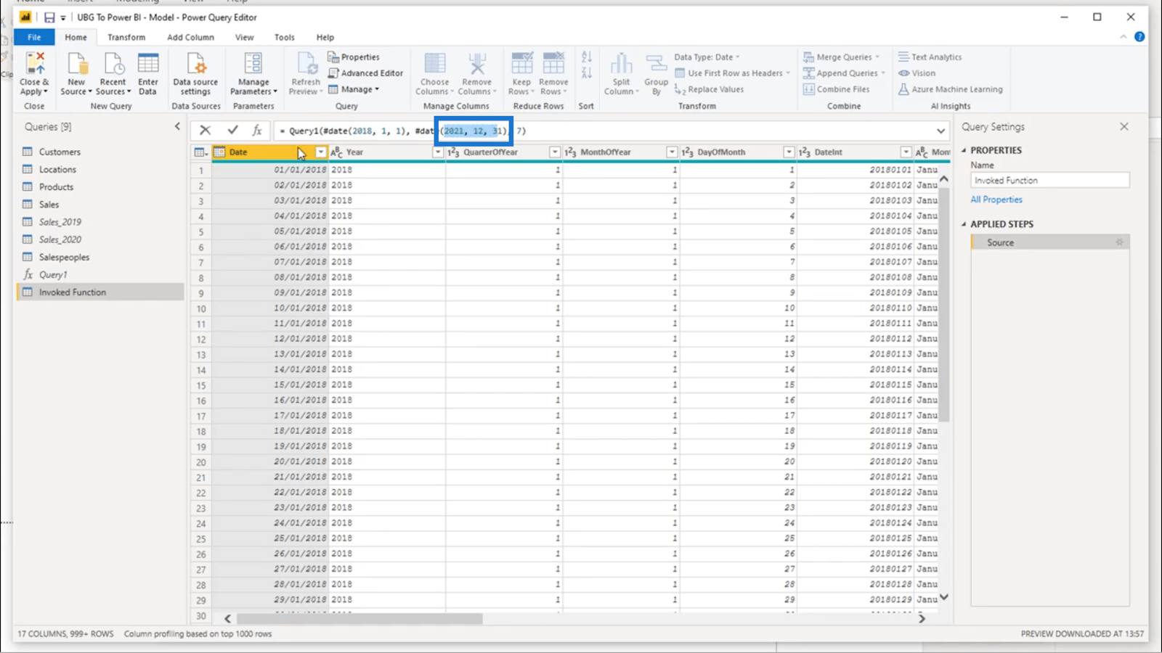Viewport: 1162px width, 653px height.
Task: Open the MonthOfYear column filter dropdown
Action: [672, 152]
